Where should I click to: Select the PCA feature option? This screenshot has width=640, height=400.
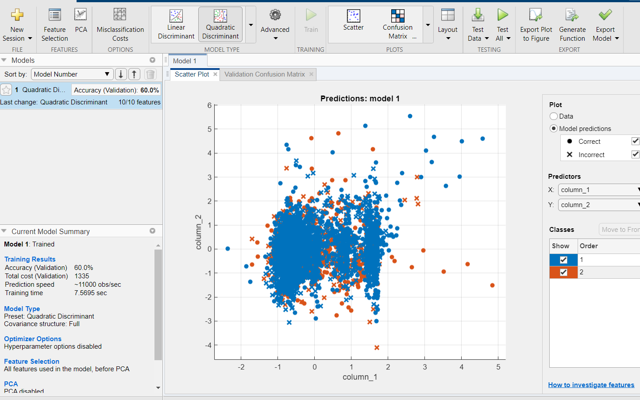[81, 24]
